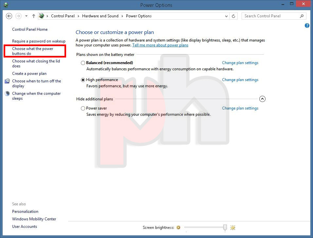Refresh the Power Options page
Screen dimensions: 313x238
(233, 16)
